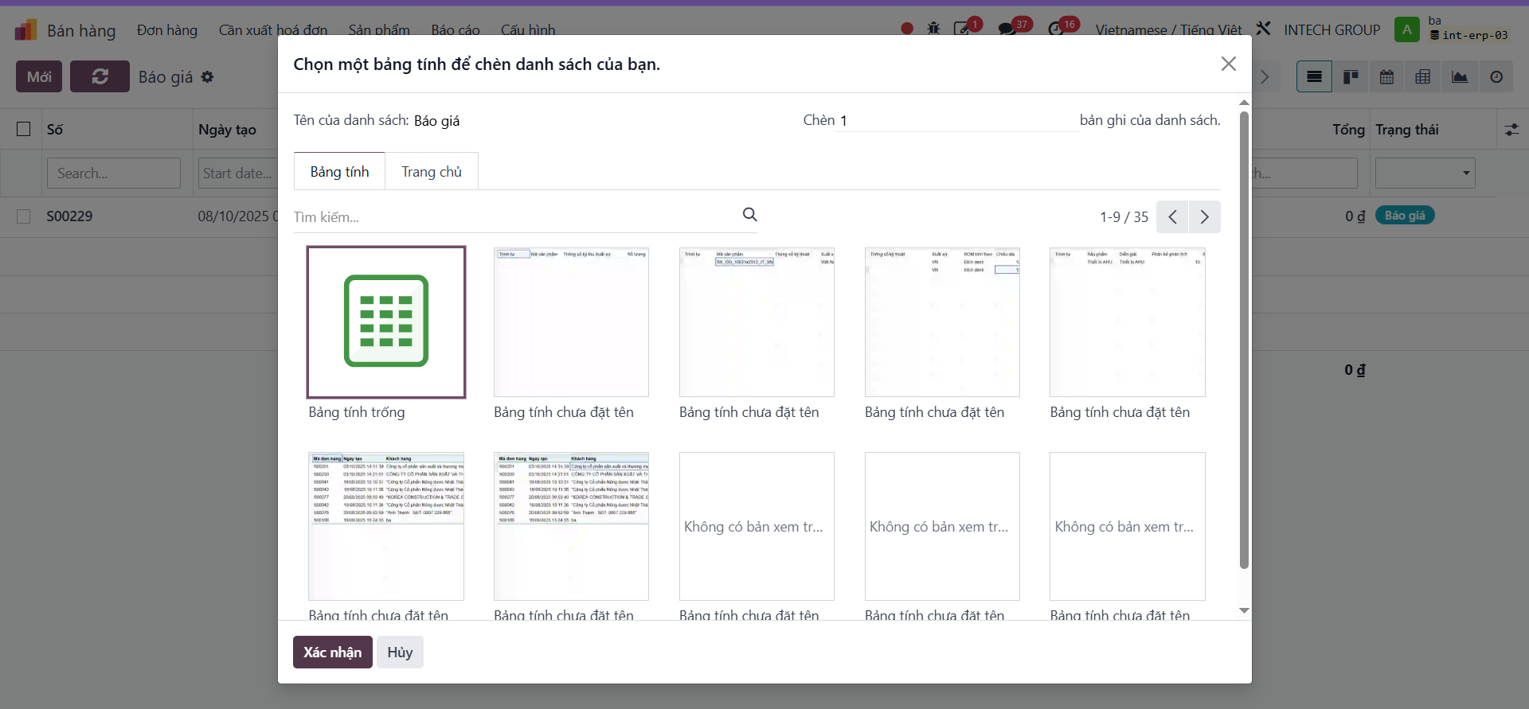The image size is (1529, 709).
Task: Open the Cần xuất hoá đơn menu
Action: pyautogui.click(x=273, y=29)
